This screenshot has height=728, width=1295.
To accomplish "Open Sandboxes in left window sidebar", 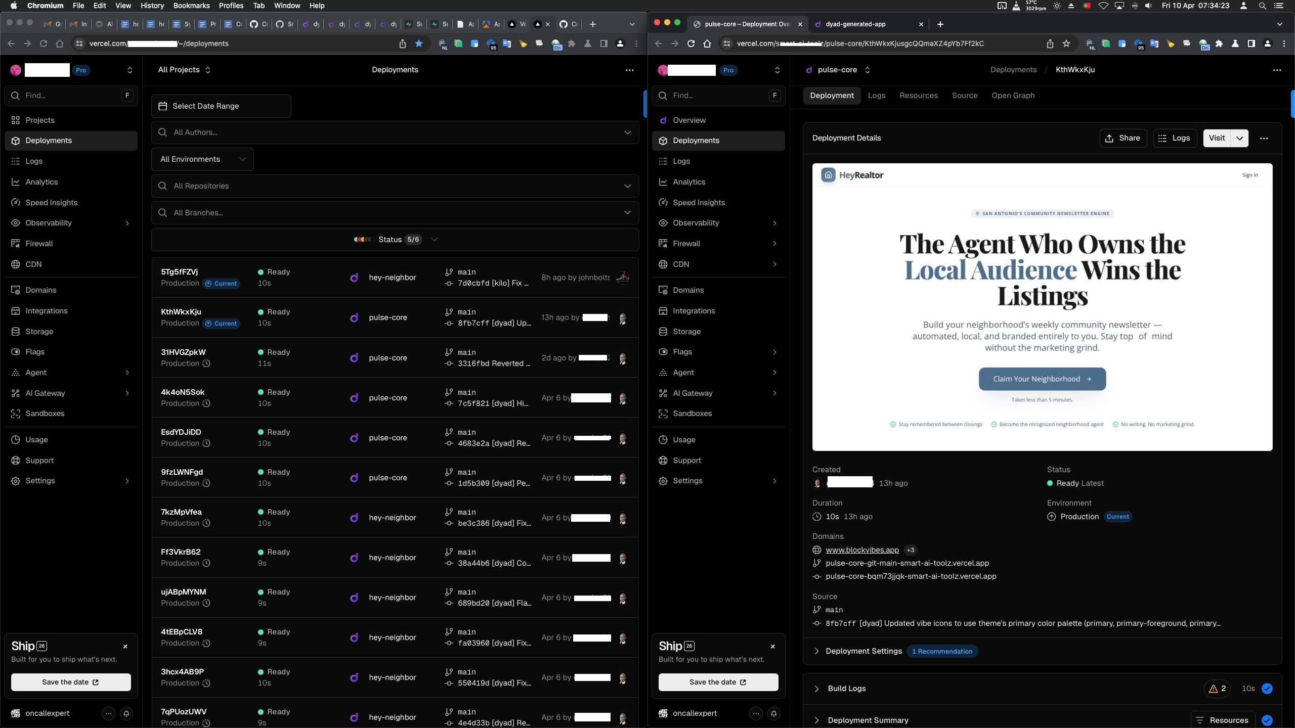I will tap(71, 414).
